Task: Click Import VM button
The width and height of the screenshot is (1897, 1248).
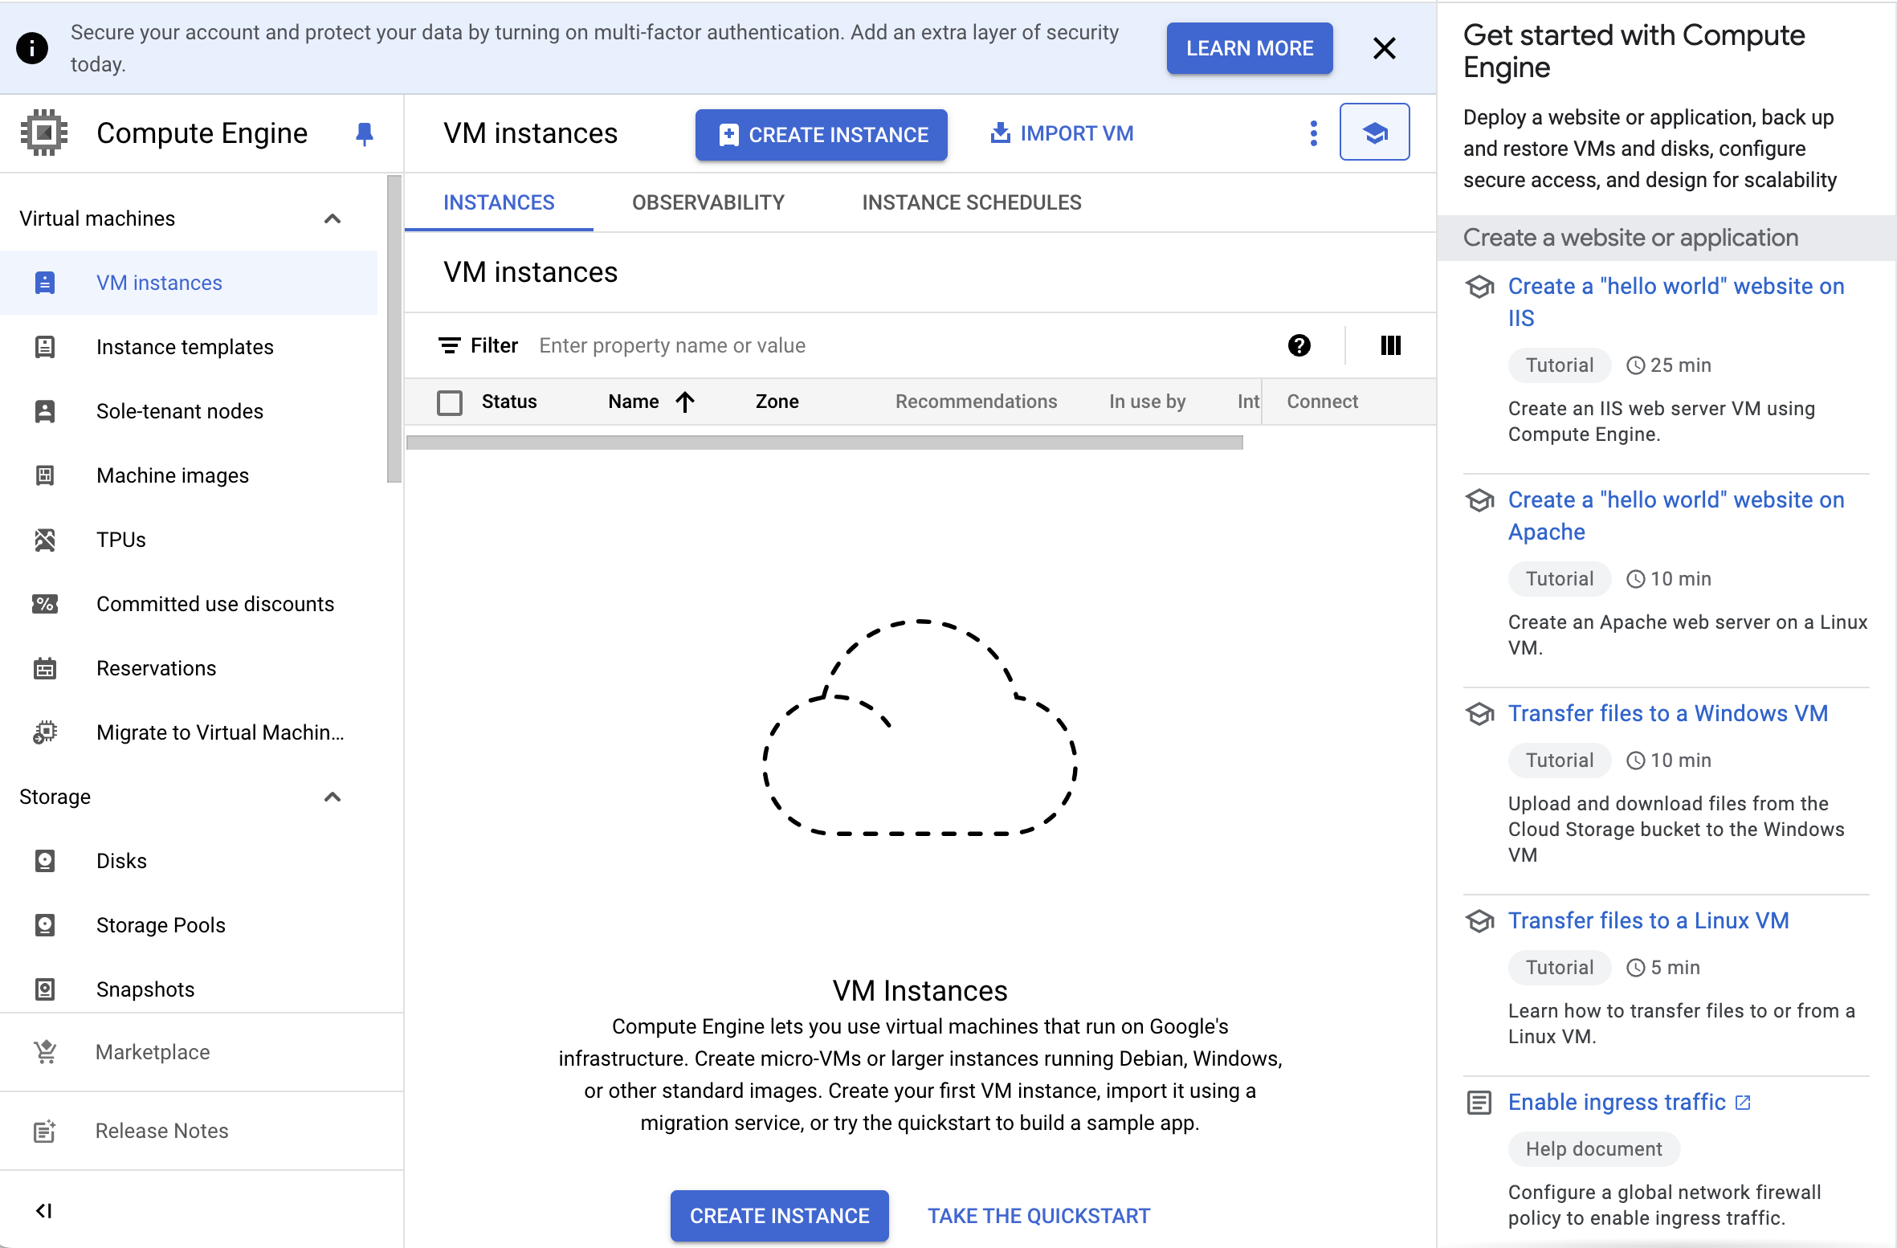Action: pyautogui.click(x=1062, y=133)
